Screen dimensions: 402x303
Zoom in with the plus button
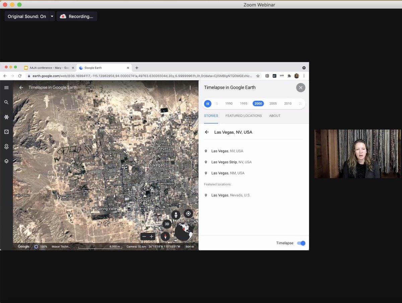[x=151, y=236]
